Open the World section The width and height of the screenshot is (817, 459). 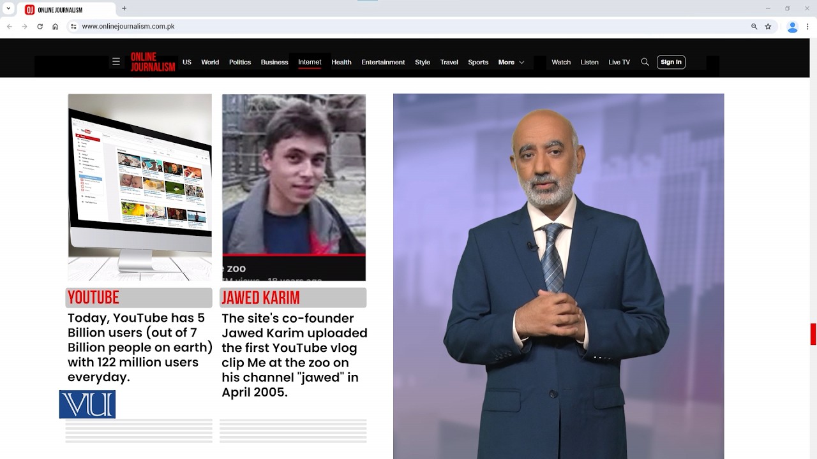(210, 62)
